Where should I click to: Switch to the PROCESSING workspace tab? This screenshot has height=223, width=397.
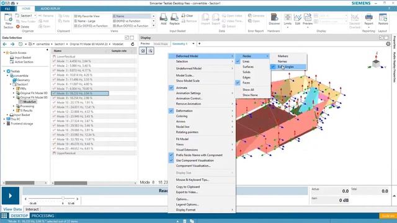click(x=43, y=216)
